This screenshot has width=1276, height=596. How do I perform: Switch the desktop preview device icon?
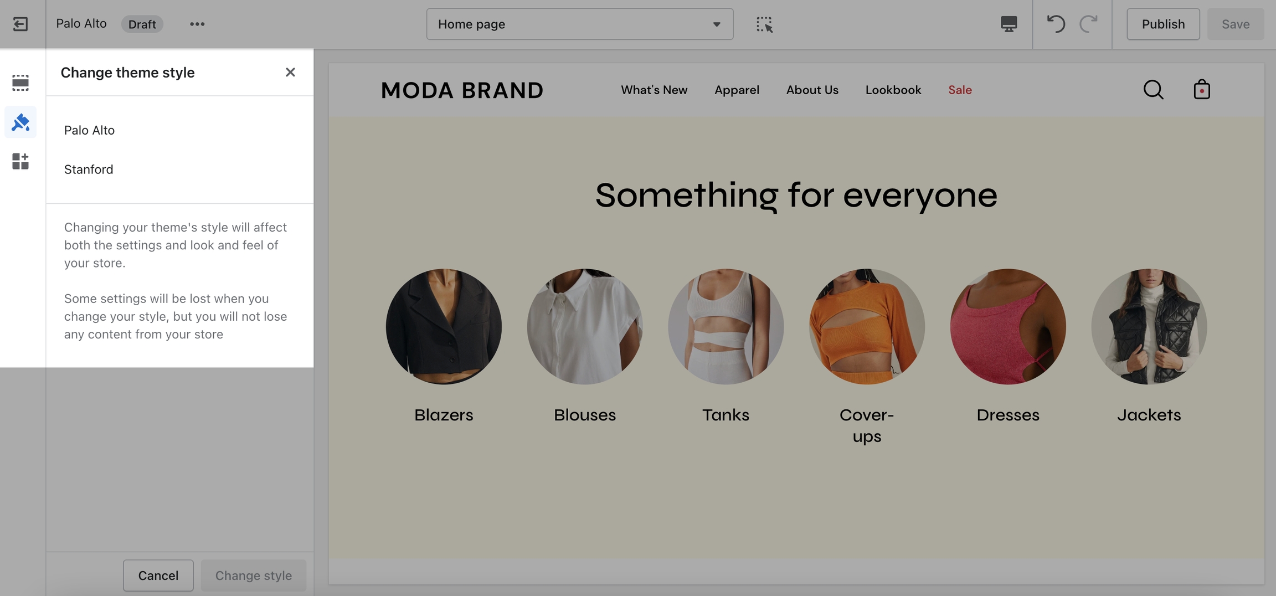tap(1009, 24)
